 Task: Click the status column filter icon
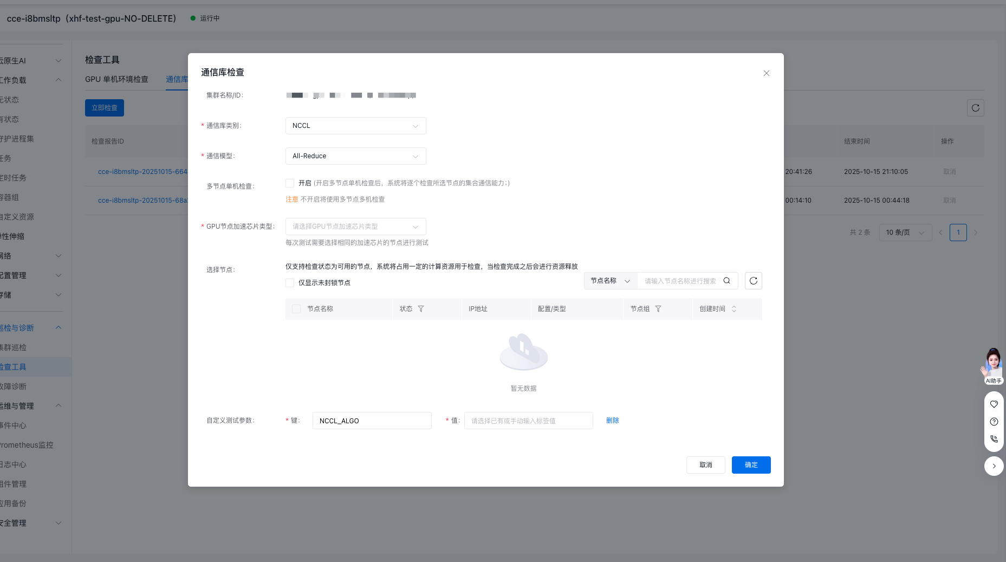point(421,309)
